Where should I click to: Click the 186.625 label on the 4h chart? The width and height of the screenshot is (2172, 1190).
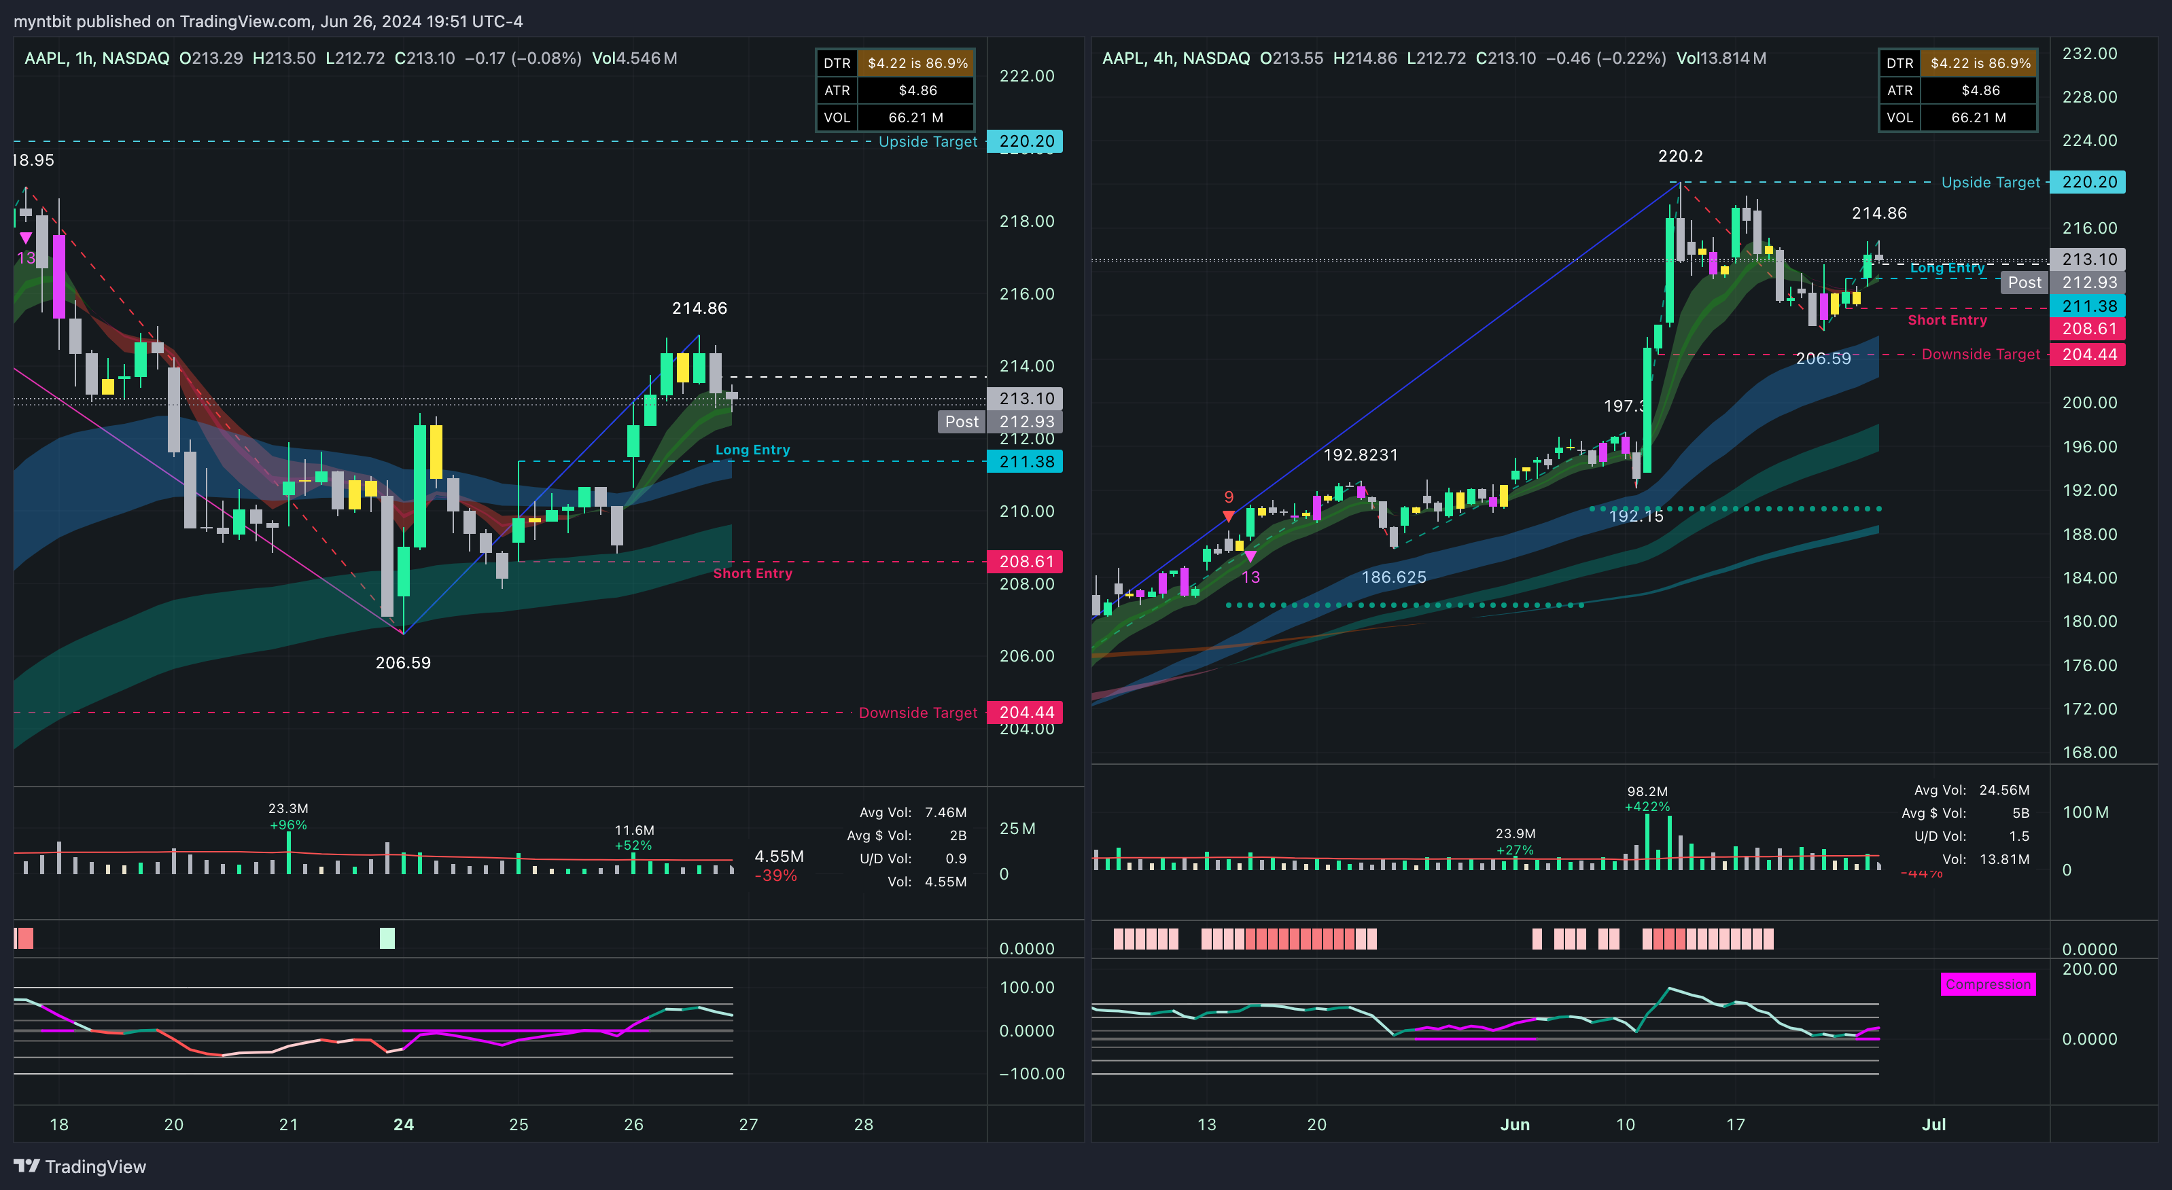coord(1394,577)
